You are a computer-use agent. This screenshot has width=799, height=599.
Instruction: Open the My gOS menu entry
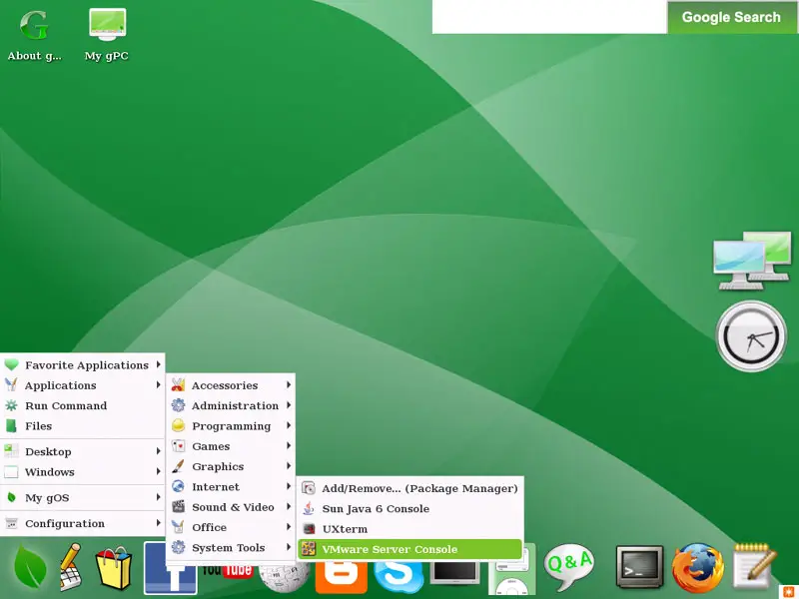coord(82,497)
